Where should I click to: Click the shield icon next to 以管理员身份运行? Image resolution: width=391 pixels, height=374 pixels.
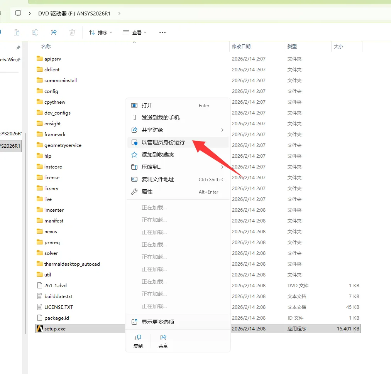pos(134,143)
